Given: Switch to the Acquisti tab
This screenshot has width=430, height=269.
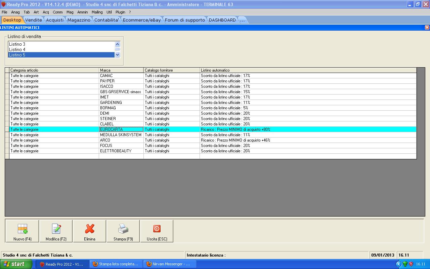Looking at the screenshot, I should point(55,20).
